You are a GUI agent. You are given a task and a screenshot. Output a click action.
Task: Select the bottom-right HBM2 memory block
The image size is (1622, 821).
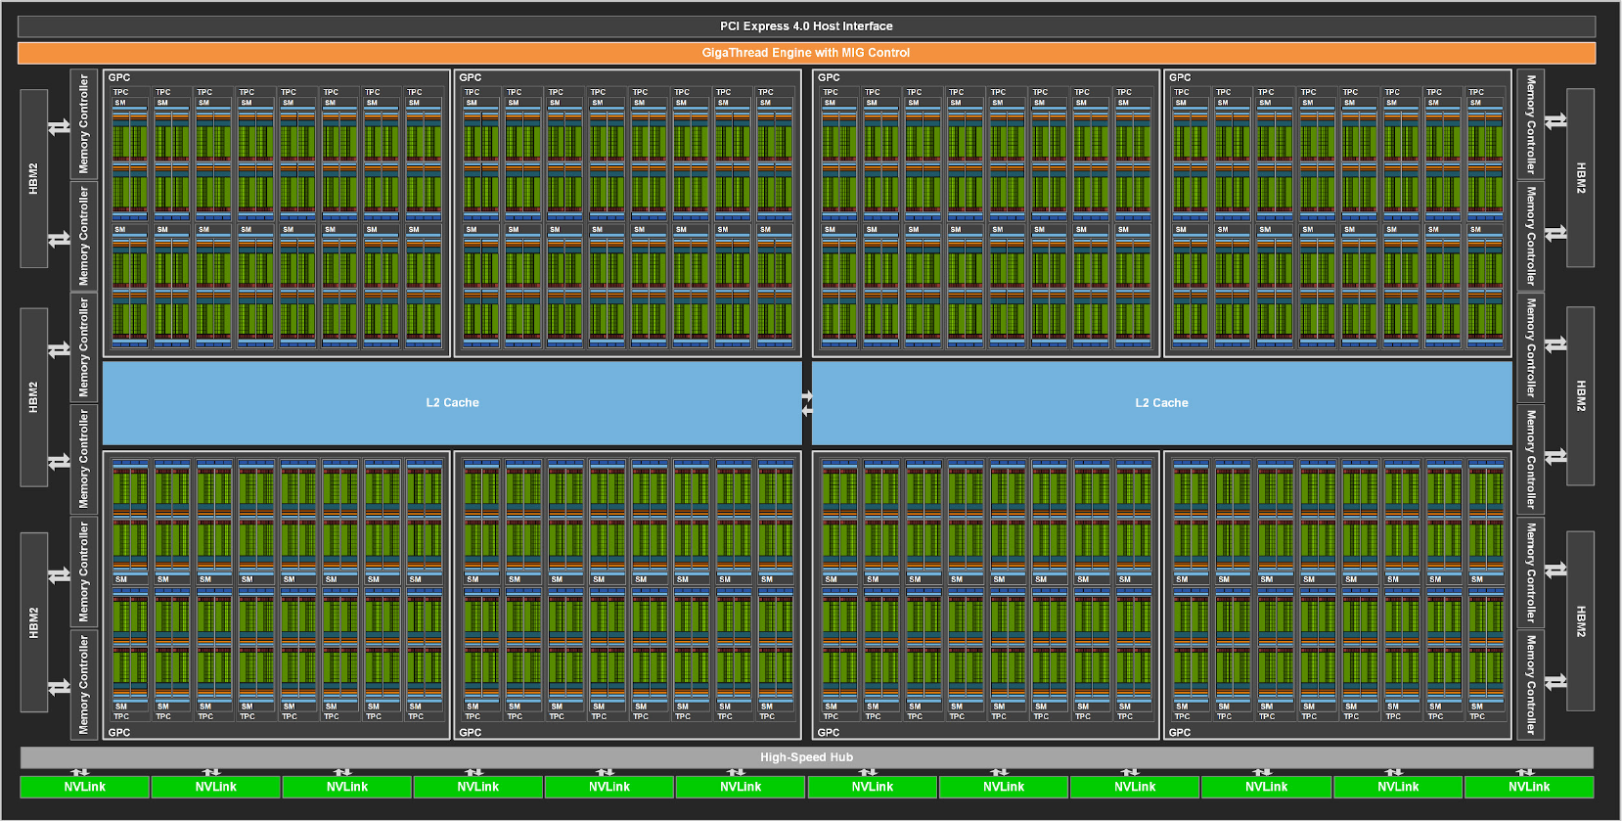click(x=1580, y=621)
